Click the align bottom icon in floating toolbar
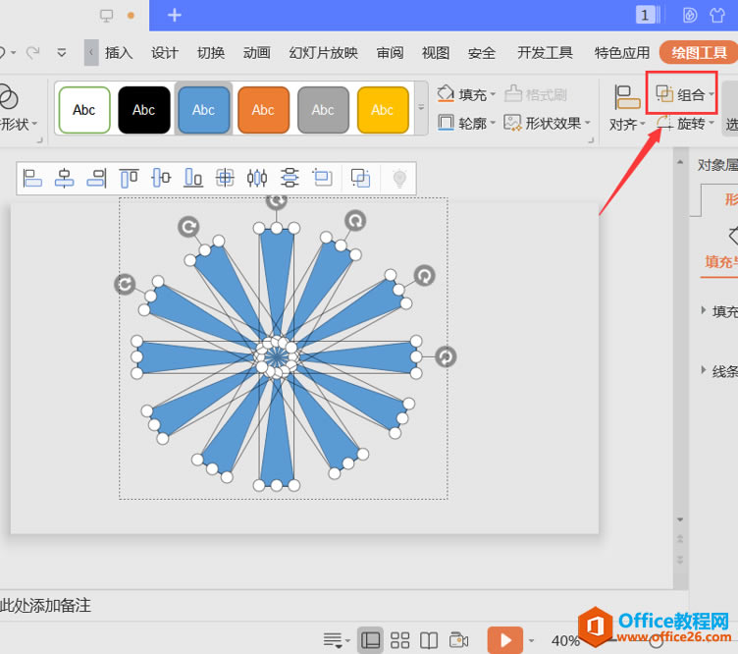 click(x=193, y=178)
